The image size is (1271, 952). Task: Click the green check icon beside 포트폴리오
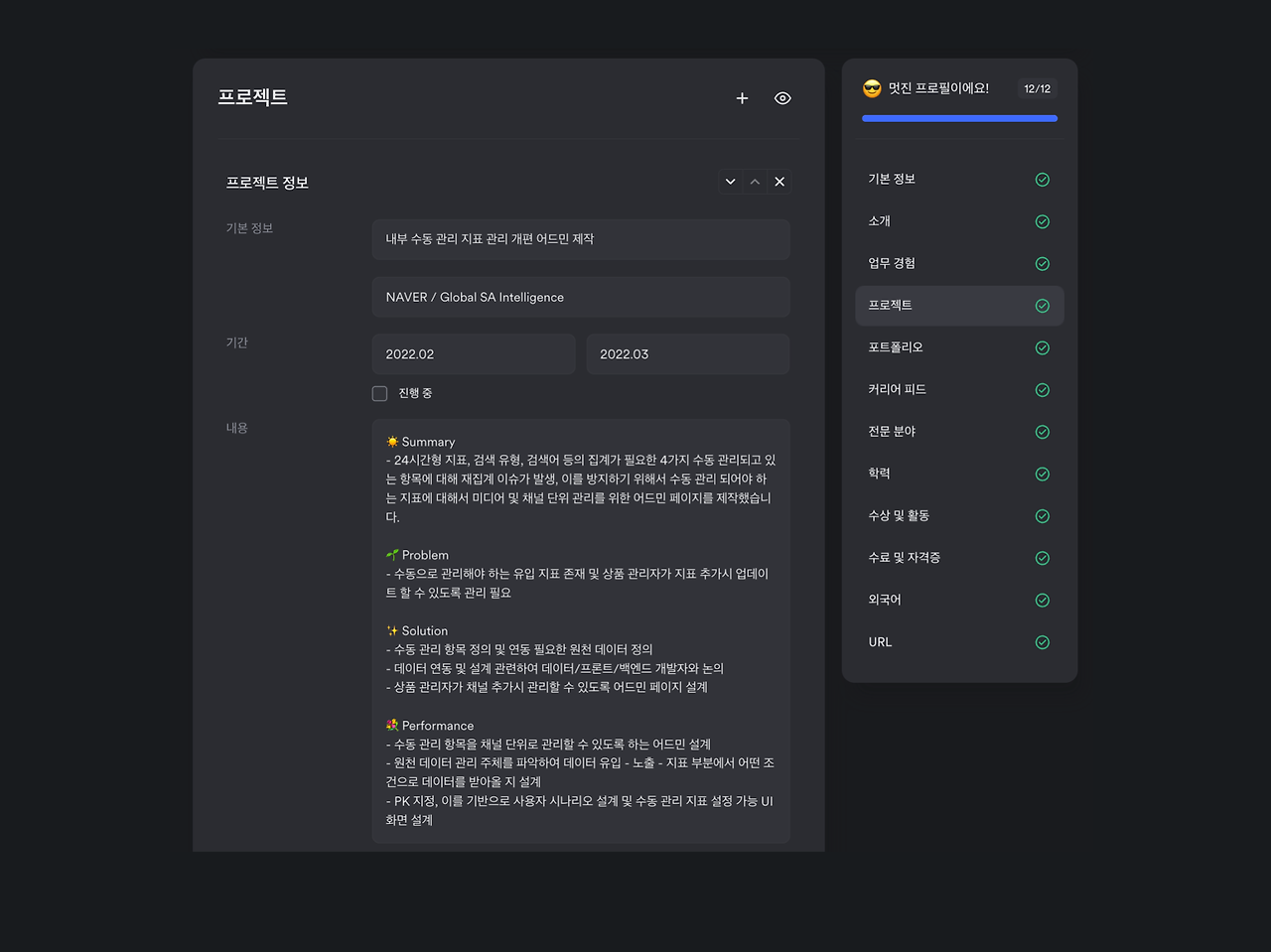(x=1043, y=347)
